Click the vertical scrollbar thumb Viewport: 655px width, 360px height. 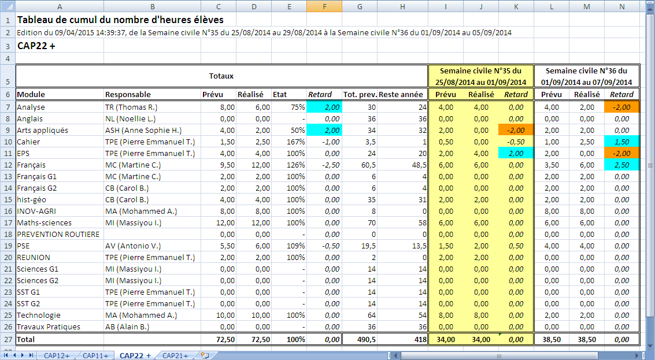(x=650, y=165)
